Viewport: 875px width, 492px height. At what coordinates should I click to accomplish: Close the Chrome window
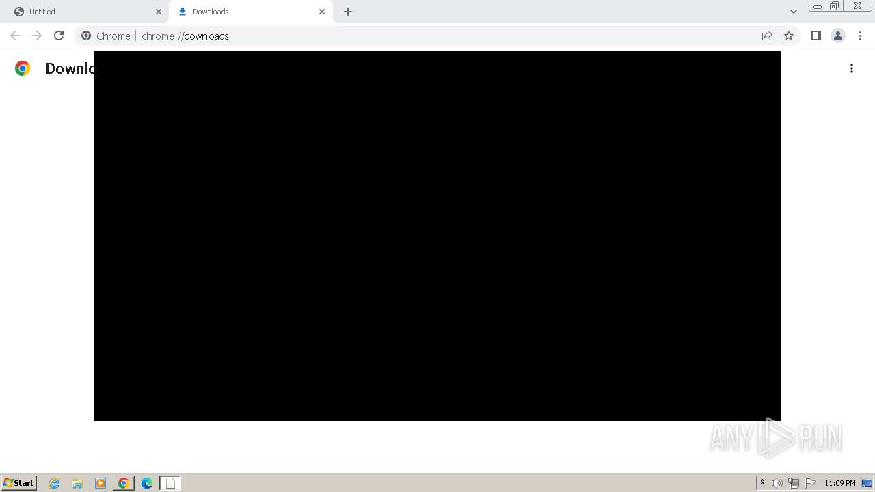(858, 6)
